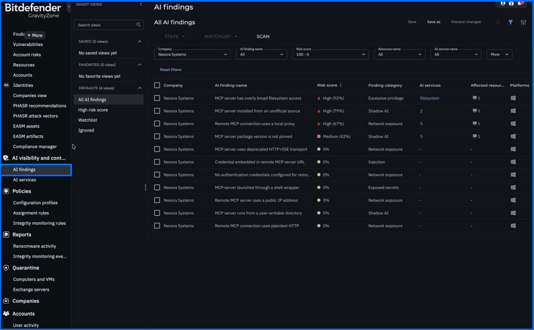Click the search magnifier in Search views

[139, 25]
